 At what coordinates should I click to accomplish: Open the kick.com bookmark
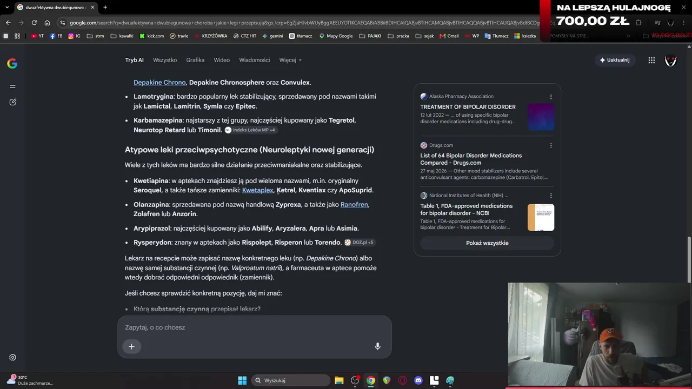(x=152, y=36)
